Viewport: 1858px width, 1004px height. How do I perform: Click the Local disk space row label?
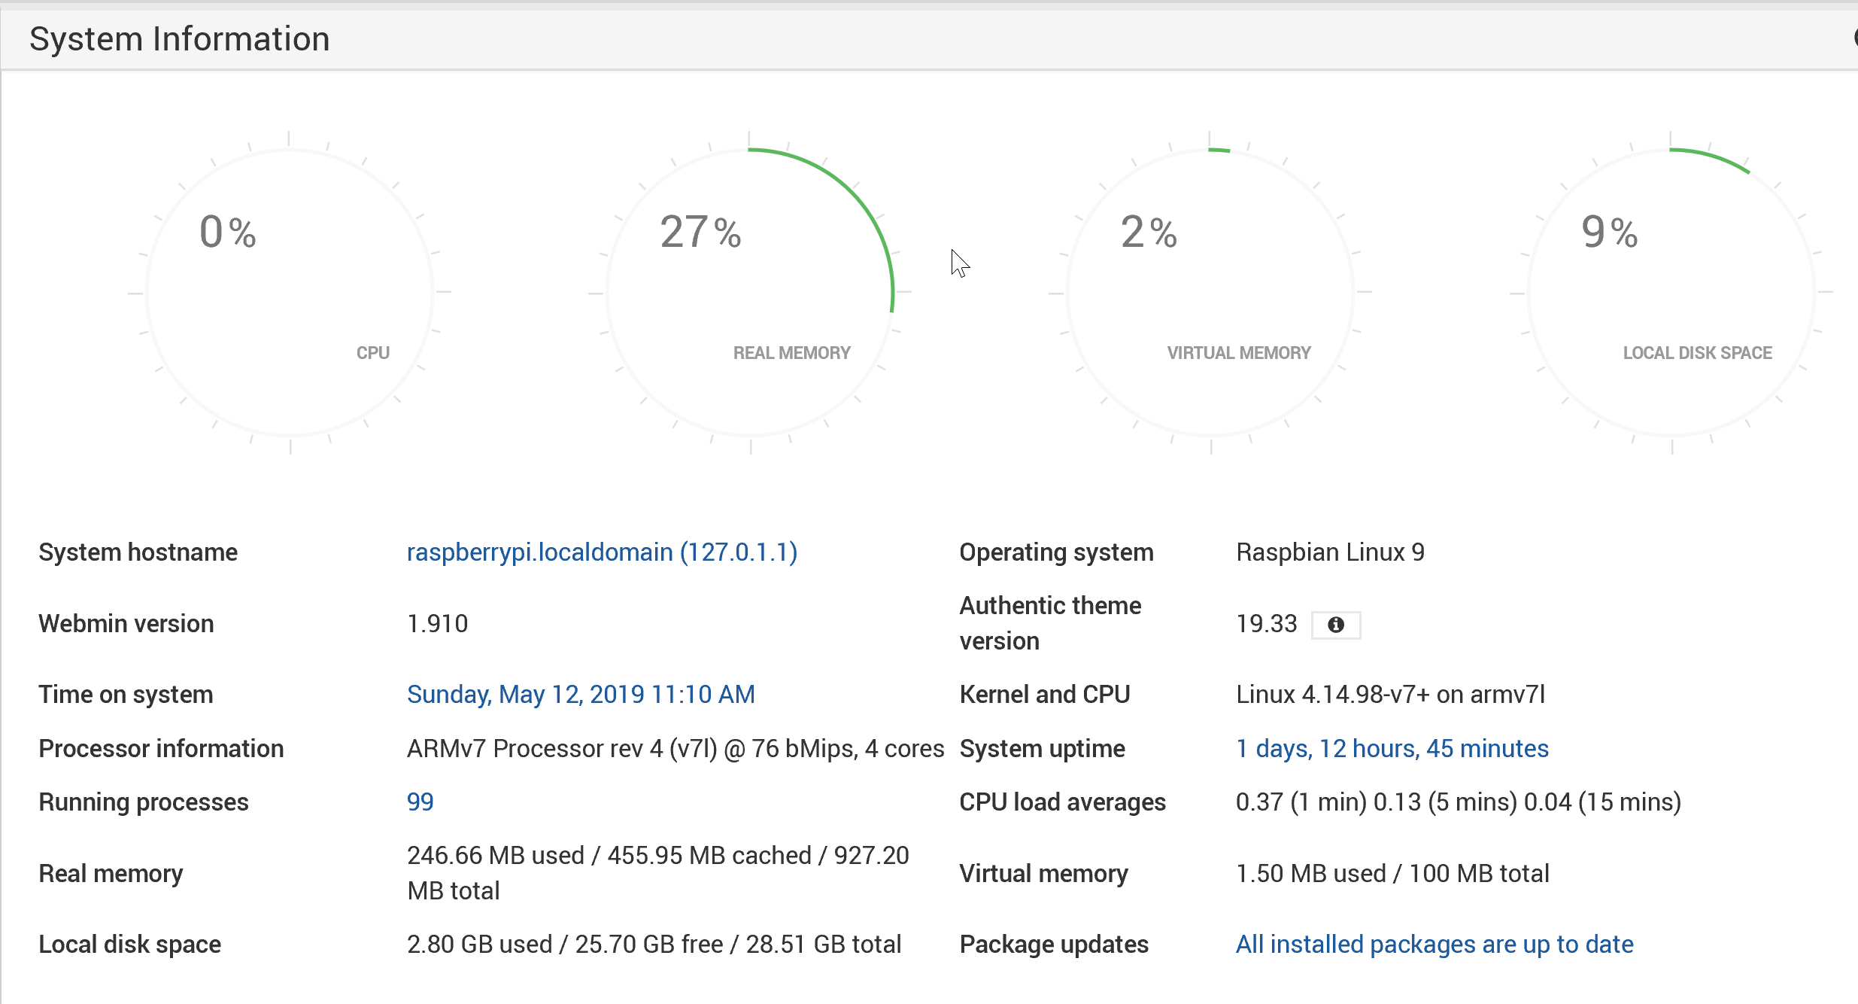coord(129,945)
